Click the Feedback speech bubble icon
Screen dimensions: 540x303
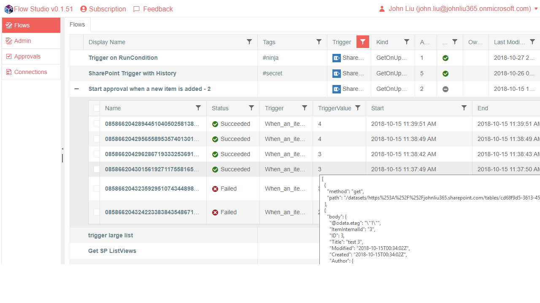pyautogui.click(x=136, y=9)
